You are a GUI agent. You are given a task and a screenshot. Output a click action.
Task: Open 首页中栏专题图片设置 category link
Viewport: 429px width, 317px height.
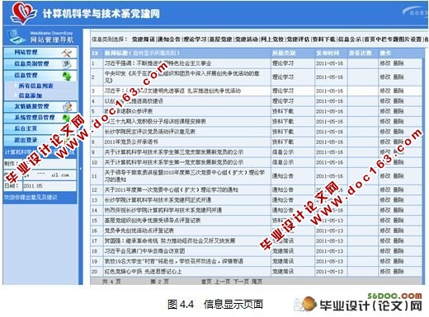tap(393, 40)
